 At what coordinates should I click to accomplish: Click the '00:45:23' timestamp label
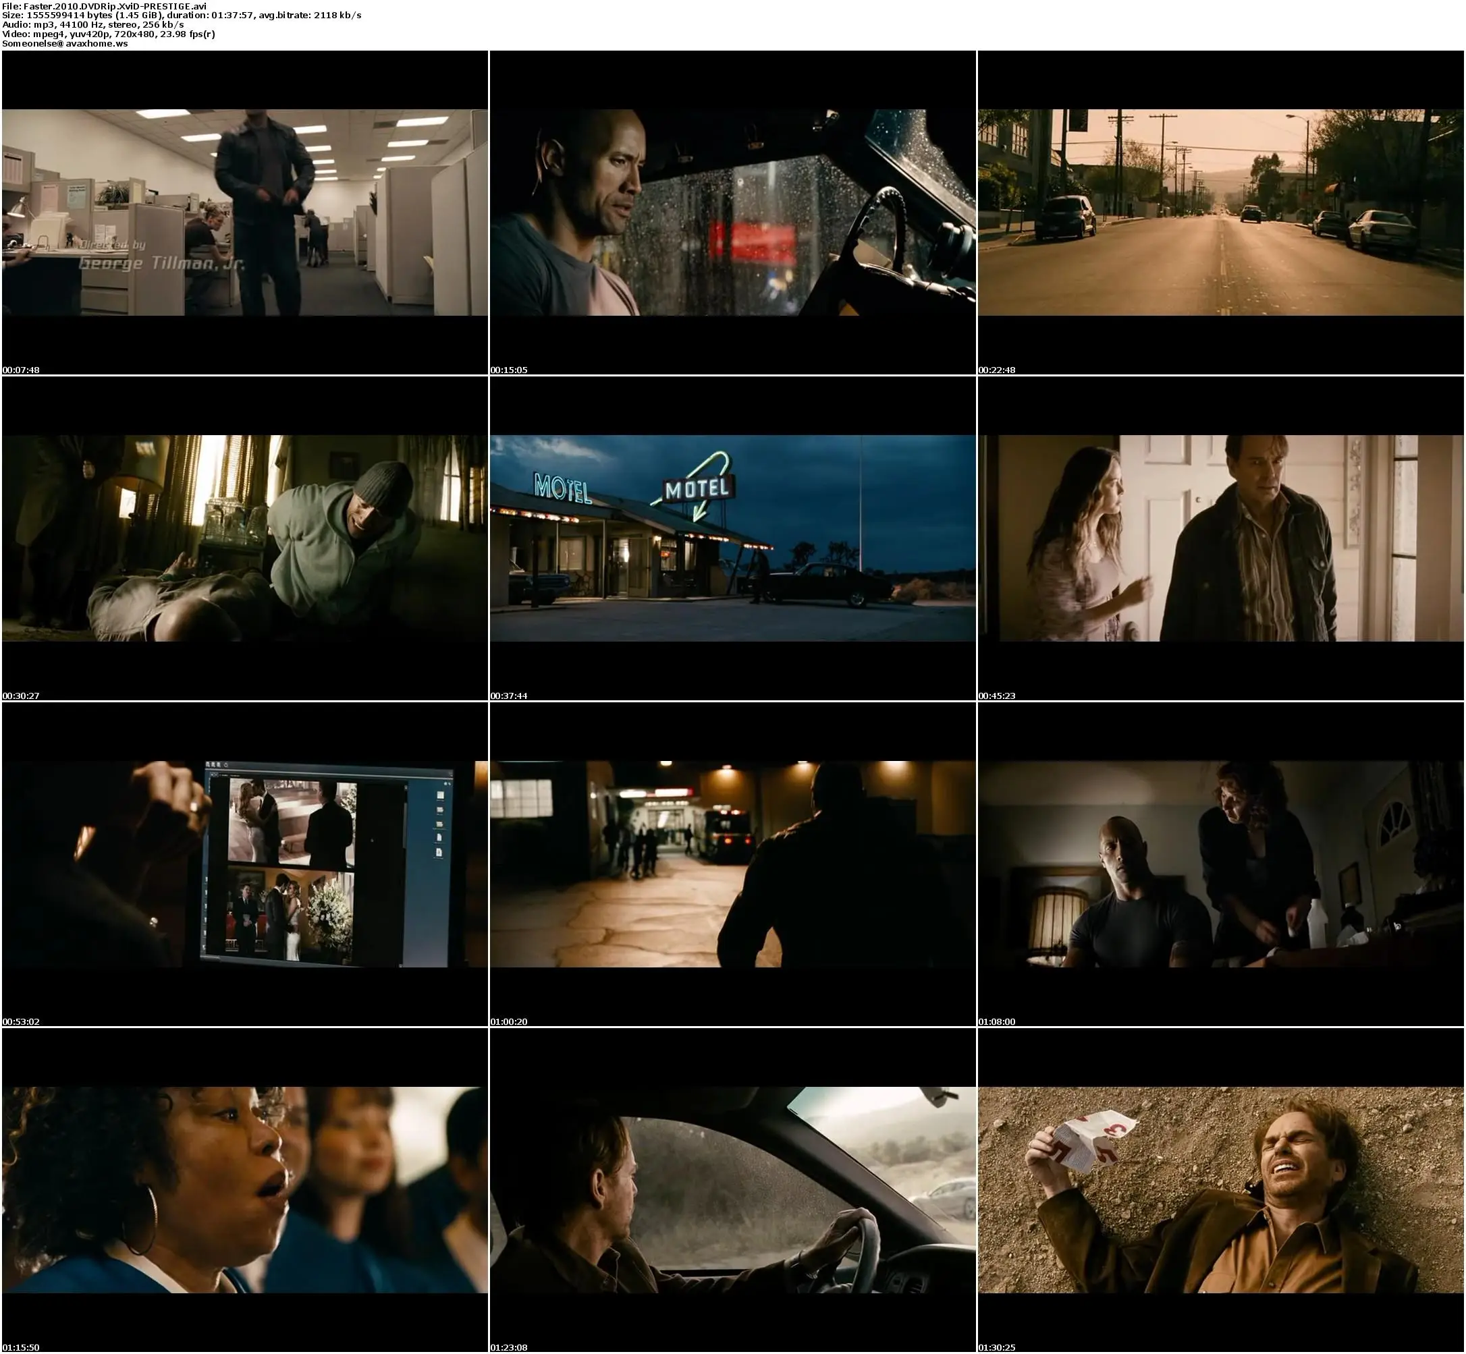point(997,696)
